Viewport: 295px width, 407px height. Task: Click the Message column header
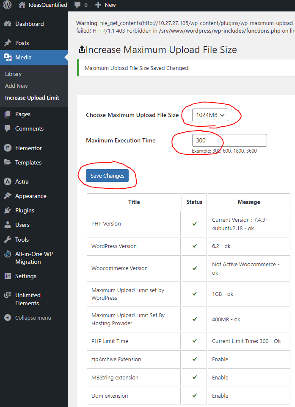[249, 202]
